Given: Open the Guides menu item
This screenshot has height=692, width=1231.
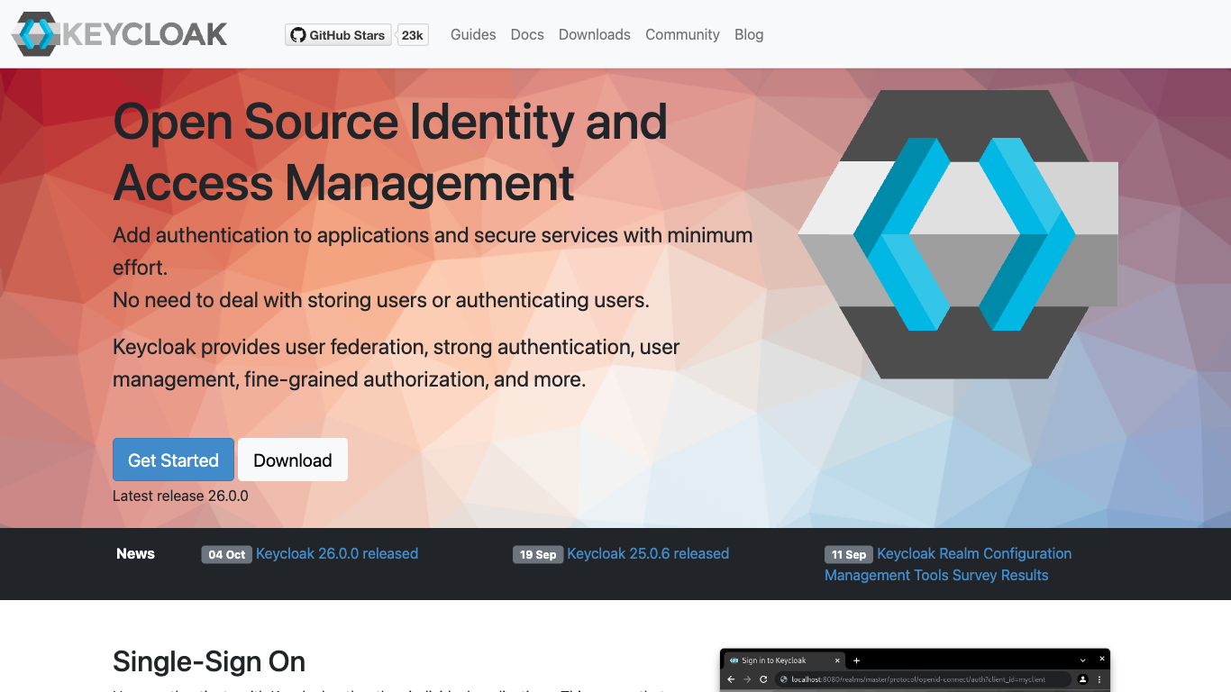Looking at the screenshot, I should pyautogui.click(x=473, y=34).
